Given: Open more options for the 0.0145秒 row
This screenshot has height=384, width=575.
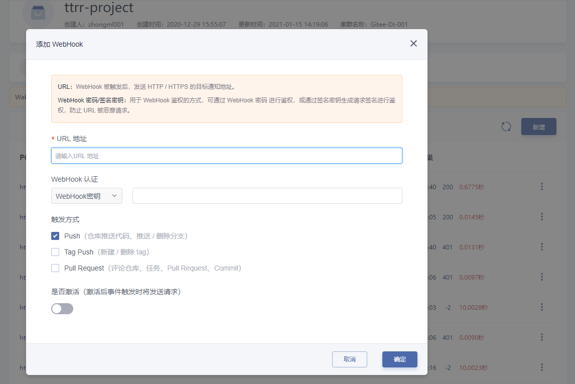Looking at the screenshot, I should click(541, 217).
